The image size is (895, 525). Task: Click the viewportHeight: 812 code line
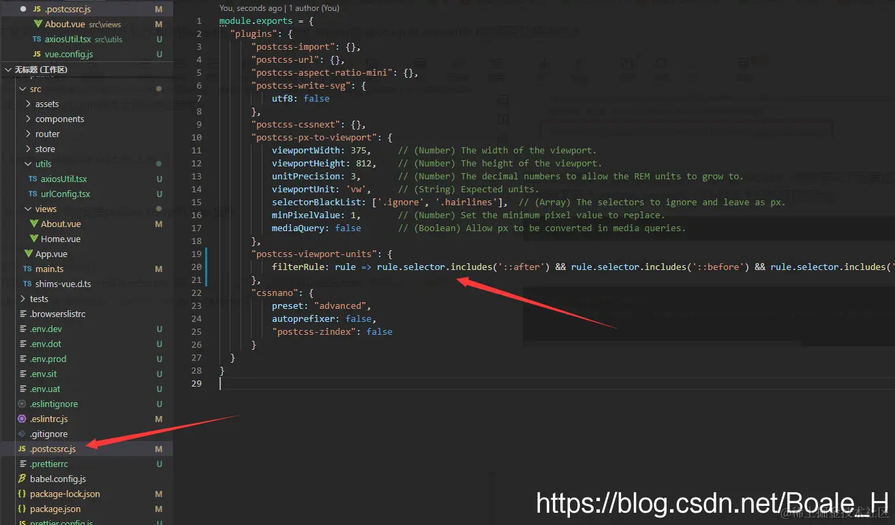[437, 163]
